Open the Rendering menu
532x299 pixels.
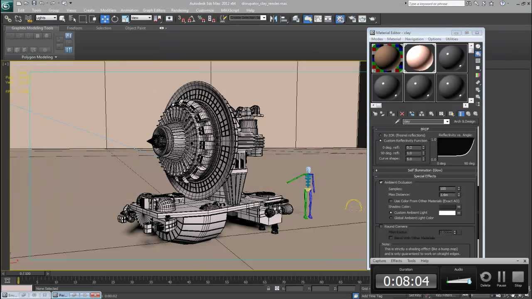pos(180,10)
